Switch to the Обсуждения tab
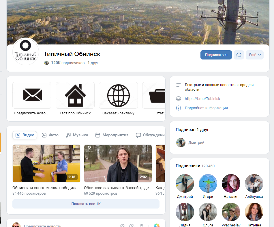 151,135
